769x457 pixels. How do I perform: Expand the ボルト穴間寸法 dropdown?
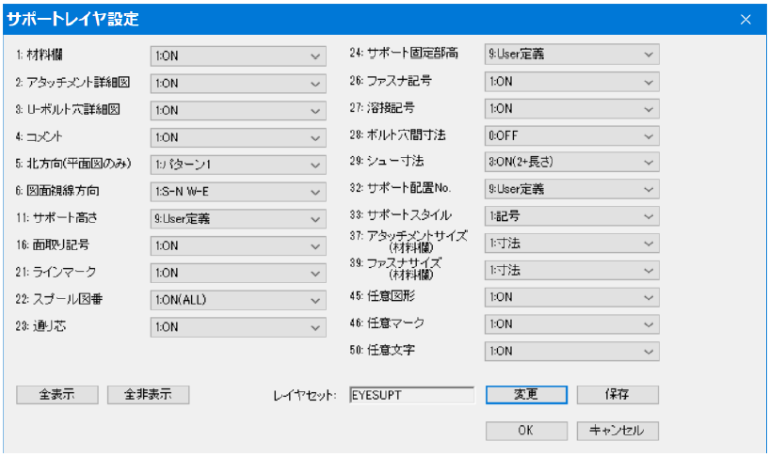[x=572, y=135]
